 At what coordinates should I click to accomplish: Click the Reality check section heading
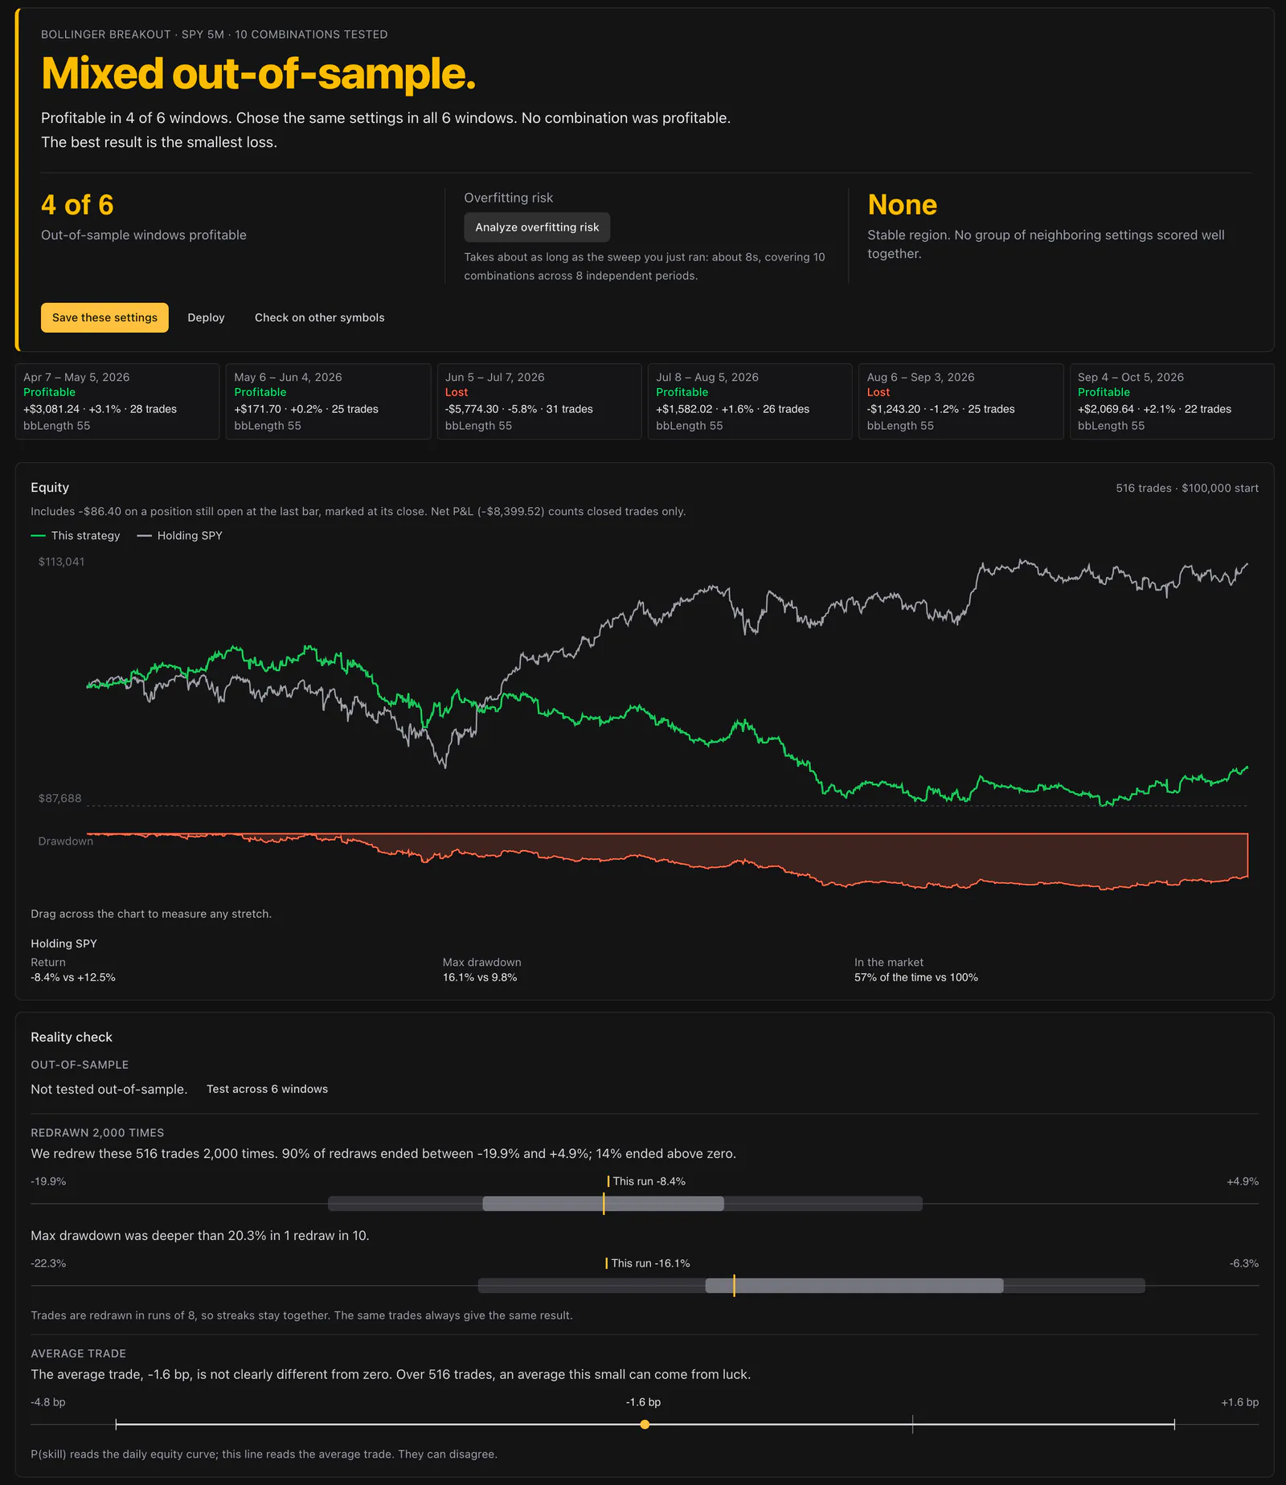[x=72, y=1037]
